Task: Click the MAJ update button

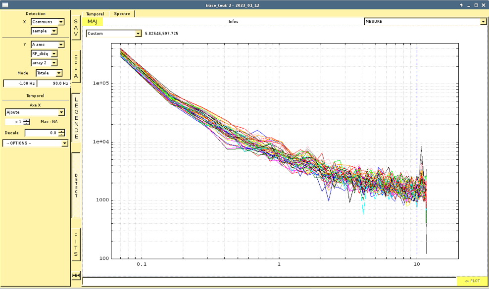Action: [x=93, y=21]
